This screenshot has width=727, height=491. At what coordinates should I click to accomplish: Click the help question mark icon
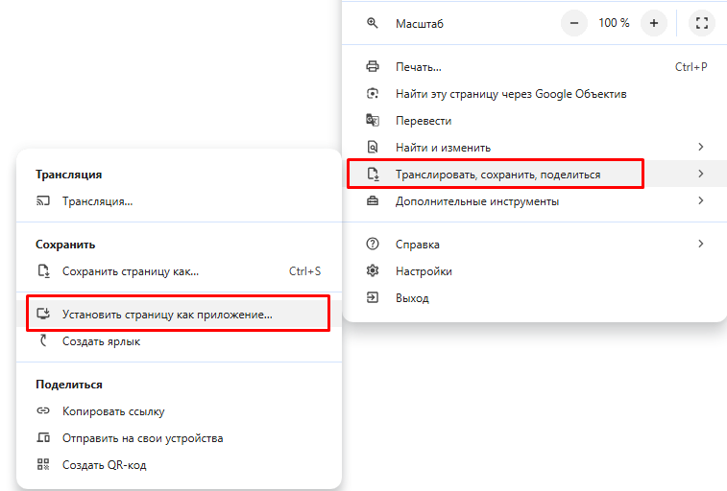[373, 245]
